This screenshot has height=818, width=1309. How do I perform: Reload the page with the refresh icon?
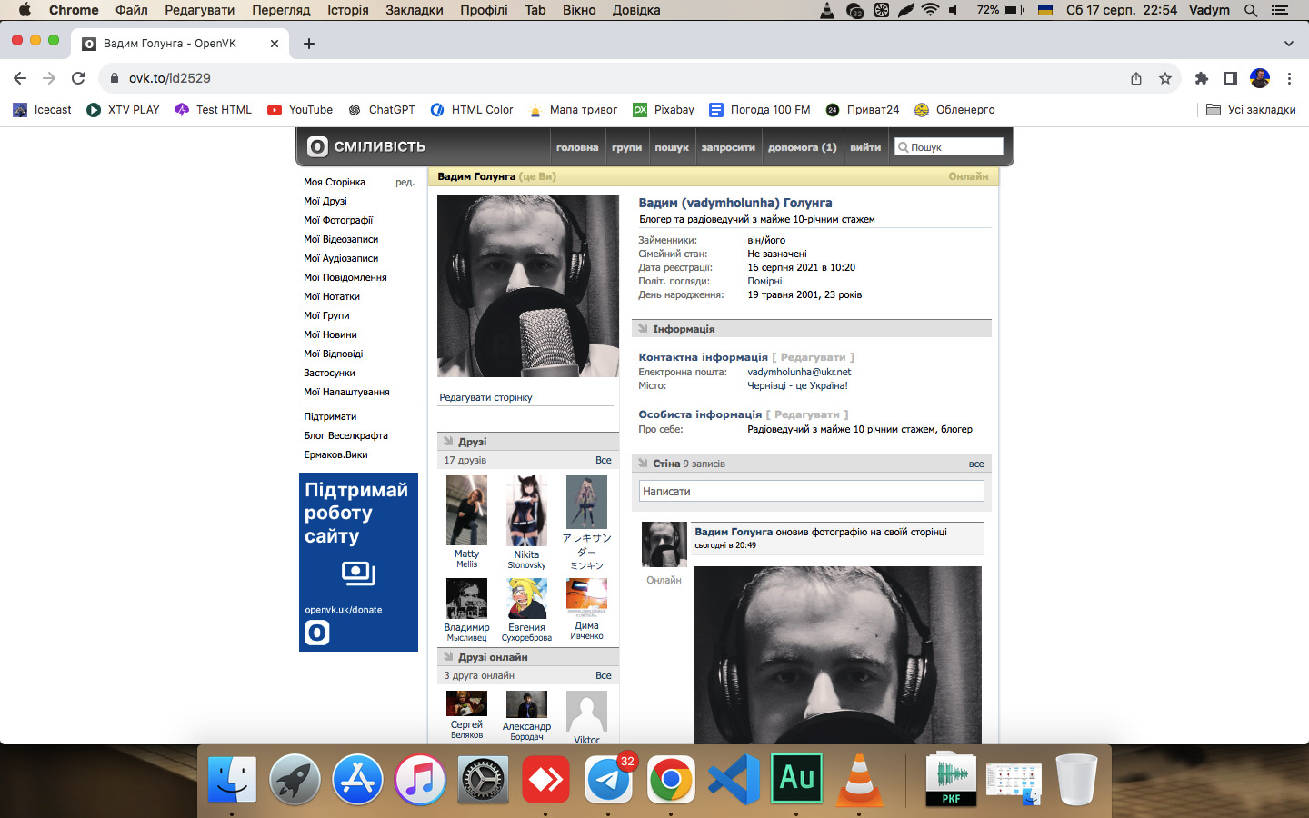coord(78,78)
